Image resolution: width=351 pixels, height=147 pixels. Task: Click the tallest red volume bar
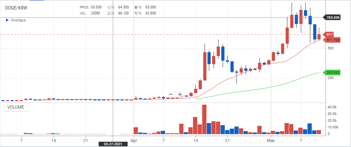[204, 119]
